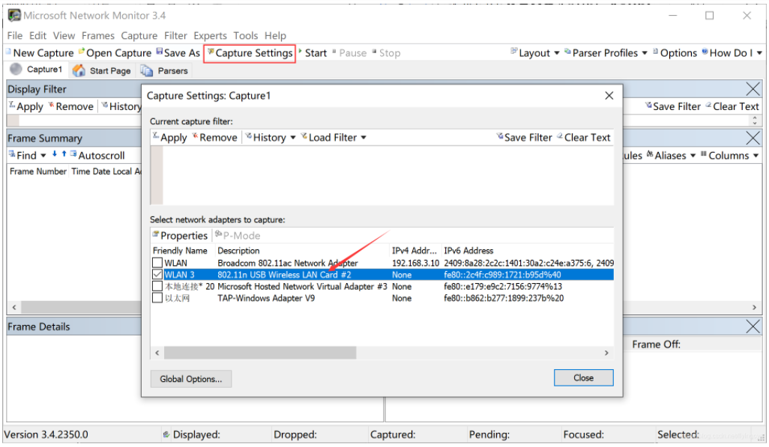Find the next frame with down arrow
Image resolution: width=769 pixels, height=447 pixels.
(x=55, y=154)
